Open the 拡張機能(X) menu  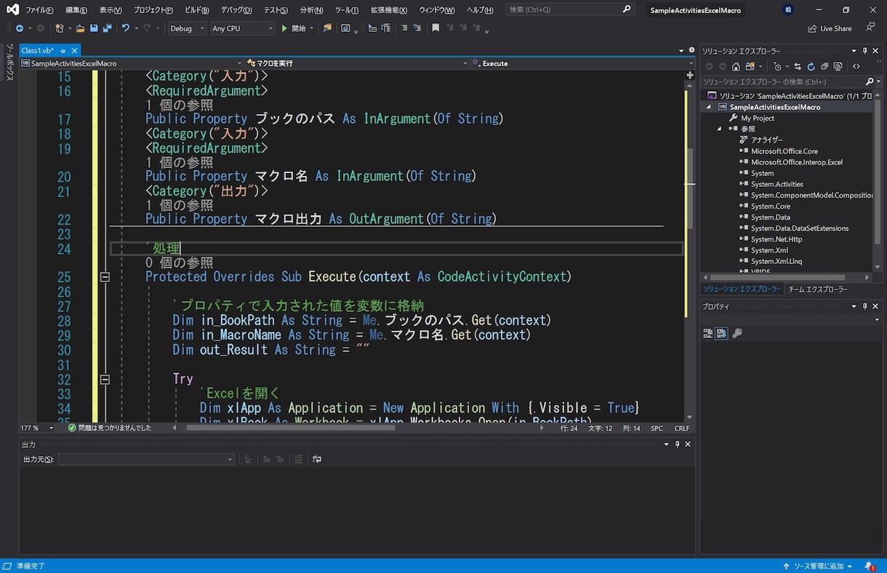(x=388, y=9)
